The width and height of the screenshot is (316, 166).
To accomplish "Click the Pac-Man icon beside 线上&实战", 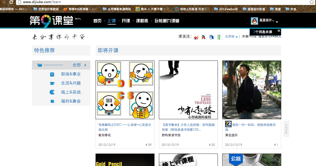I will (x=52, y=92).
